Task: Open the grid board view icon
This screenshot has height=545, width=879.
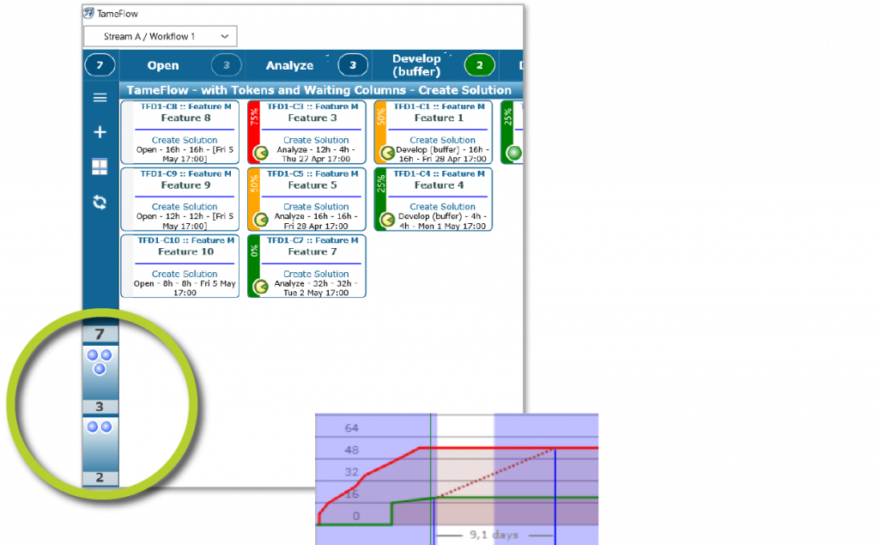Action: click(100, 167)
